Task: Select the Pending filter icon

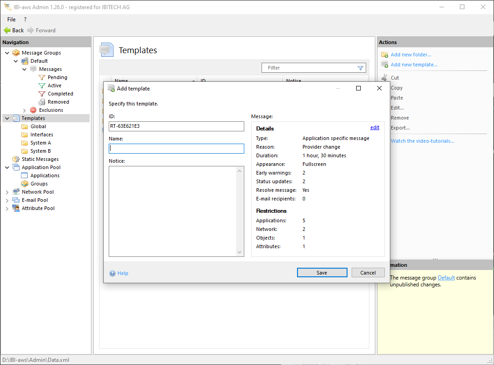Action: (x=42, y=77)
